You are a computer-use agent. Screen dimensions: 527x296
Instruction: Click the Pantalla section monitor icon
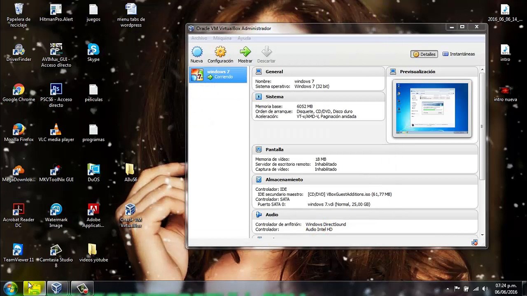(259, 150)
